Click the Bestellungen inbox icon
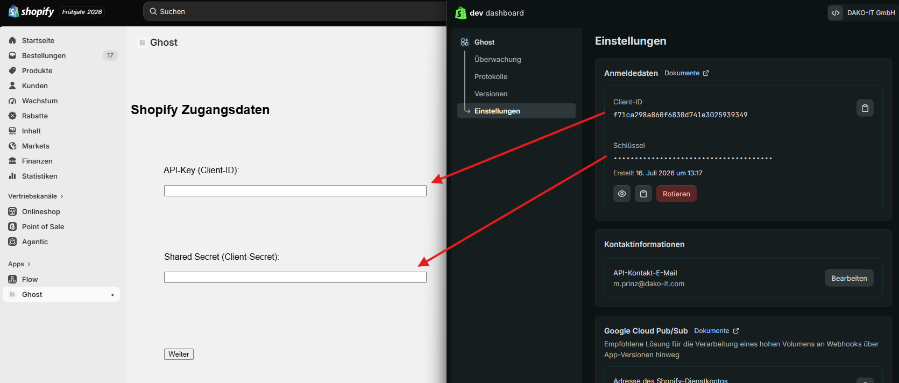The image size is (899, 383). pyautogui.click(x=12, y=55)
